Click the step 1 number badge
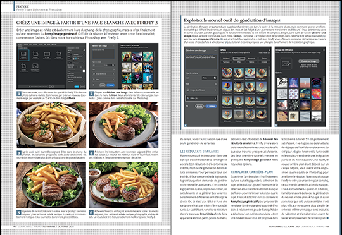This screenshot has width=342, height=235. pos(19,93)
